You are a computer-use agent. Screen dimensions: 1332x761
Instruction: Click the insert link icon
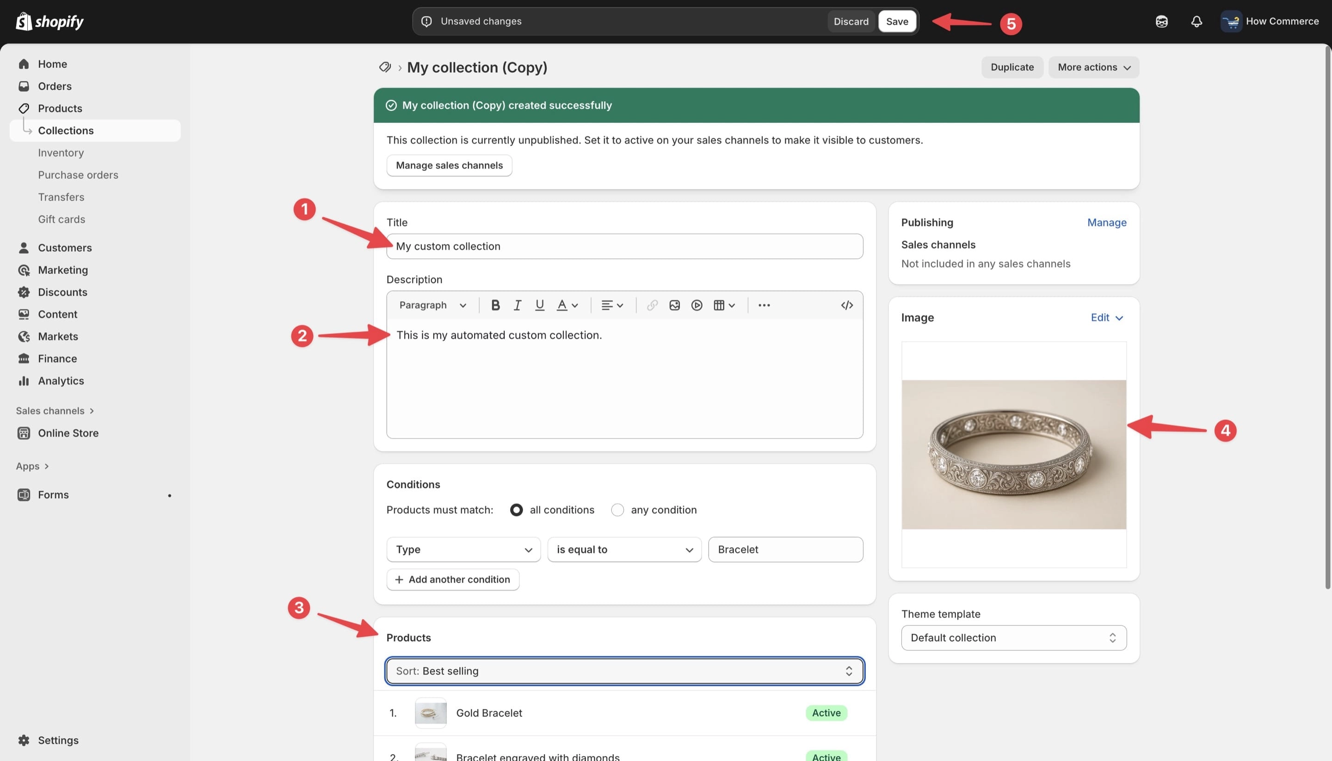pyautogui.click(x=652, y=305)
